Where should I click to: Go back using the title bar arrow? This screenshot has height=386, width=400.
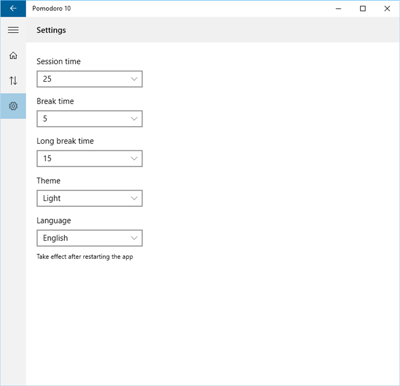click(13, 9)
